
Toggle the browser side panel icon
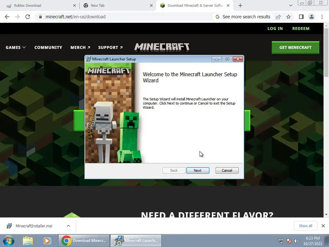point(301,17)
